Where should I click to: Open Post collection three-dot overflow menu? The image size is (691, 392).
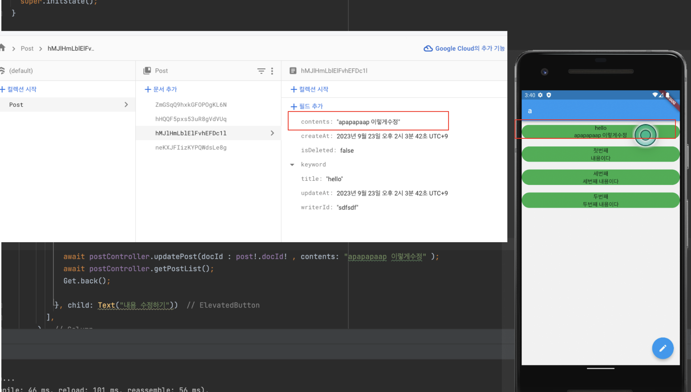[x=272, y=71]
